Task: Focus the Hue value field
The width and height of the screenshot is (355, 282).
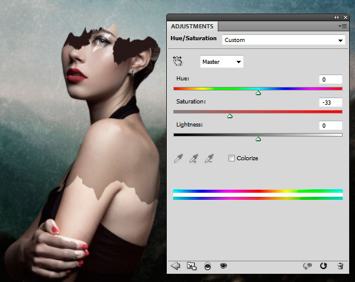Action: [x=331, y=79]
